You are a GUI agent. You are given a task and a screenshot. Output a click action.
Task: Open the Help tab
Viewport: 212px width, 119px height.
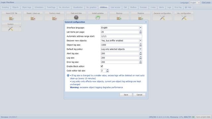188,7
